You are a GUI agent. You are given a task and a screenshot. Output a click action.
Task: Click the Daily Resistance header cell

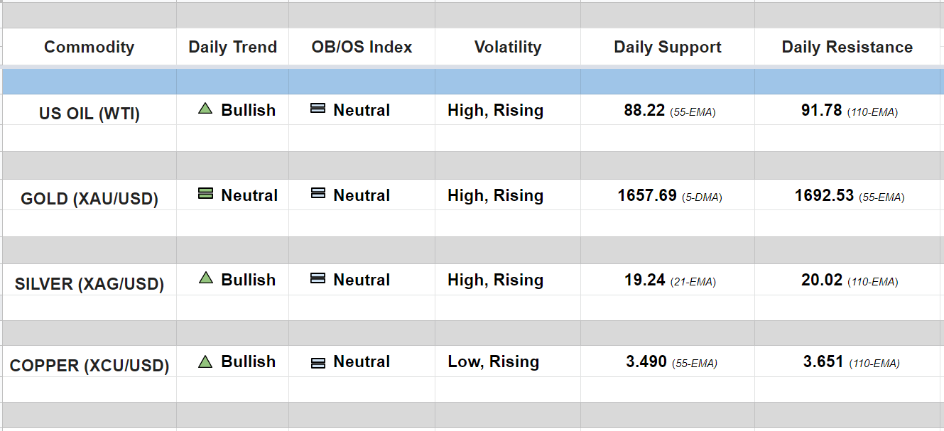[847, 47]
